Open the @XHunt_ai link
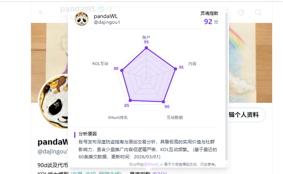The height and width of the screenshot is (174, 283). 153,164
